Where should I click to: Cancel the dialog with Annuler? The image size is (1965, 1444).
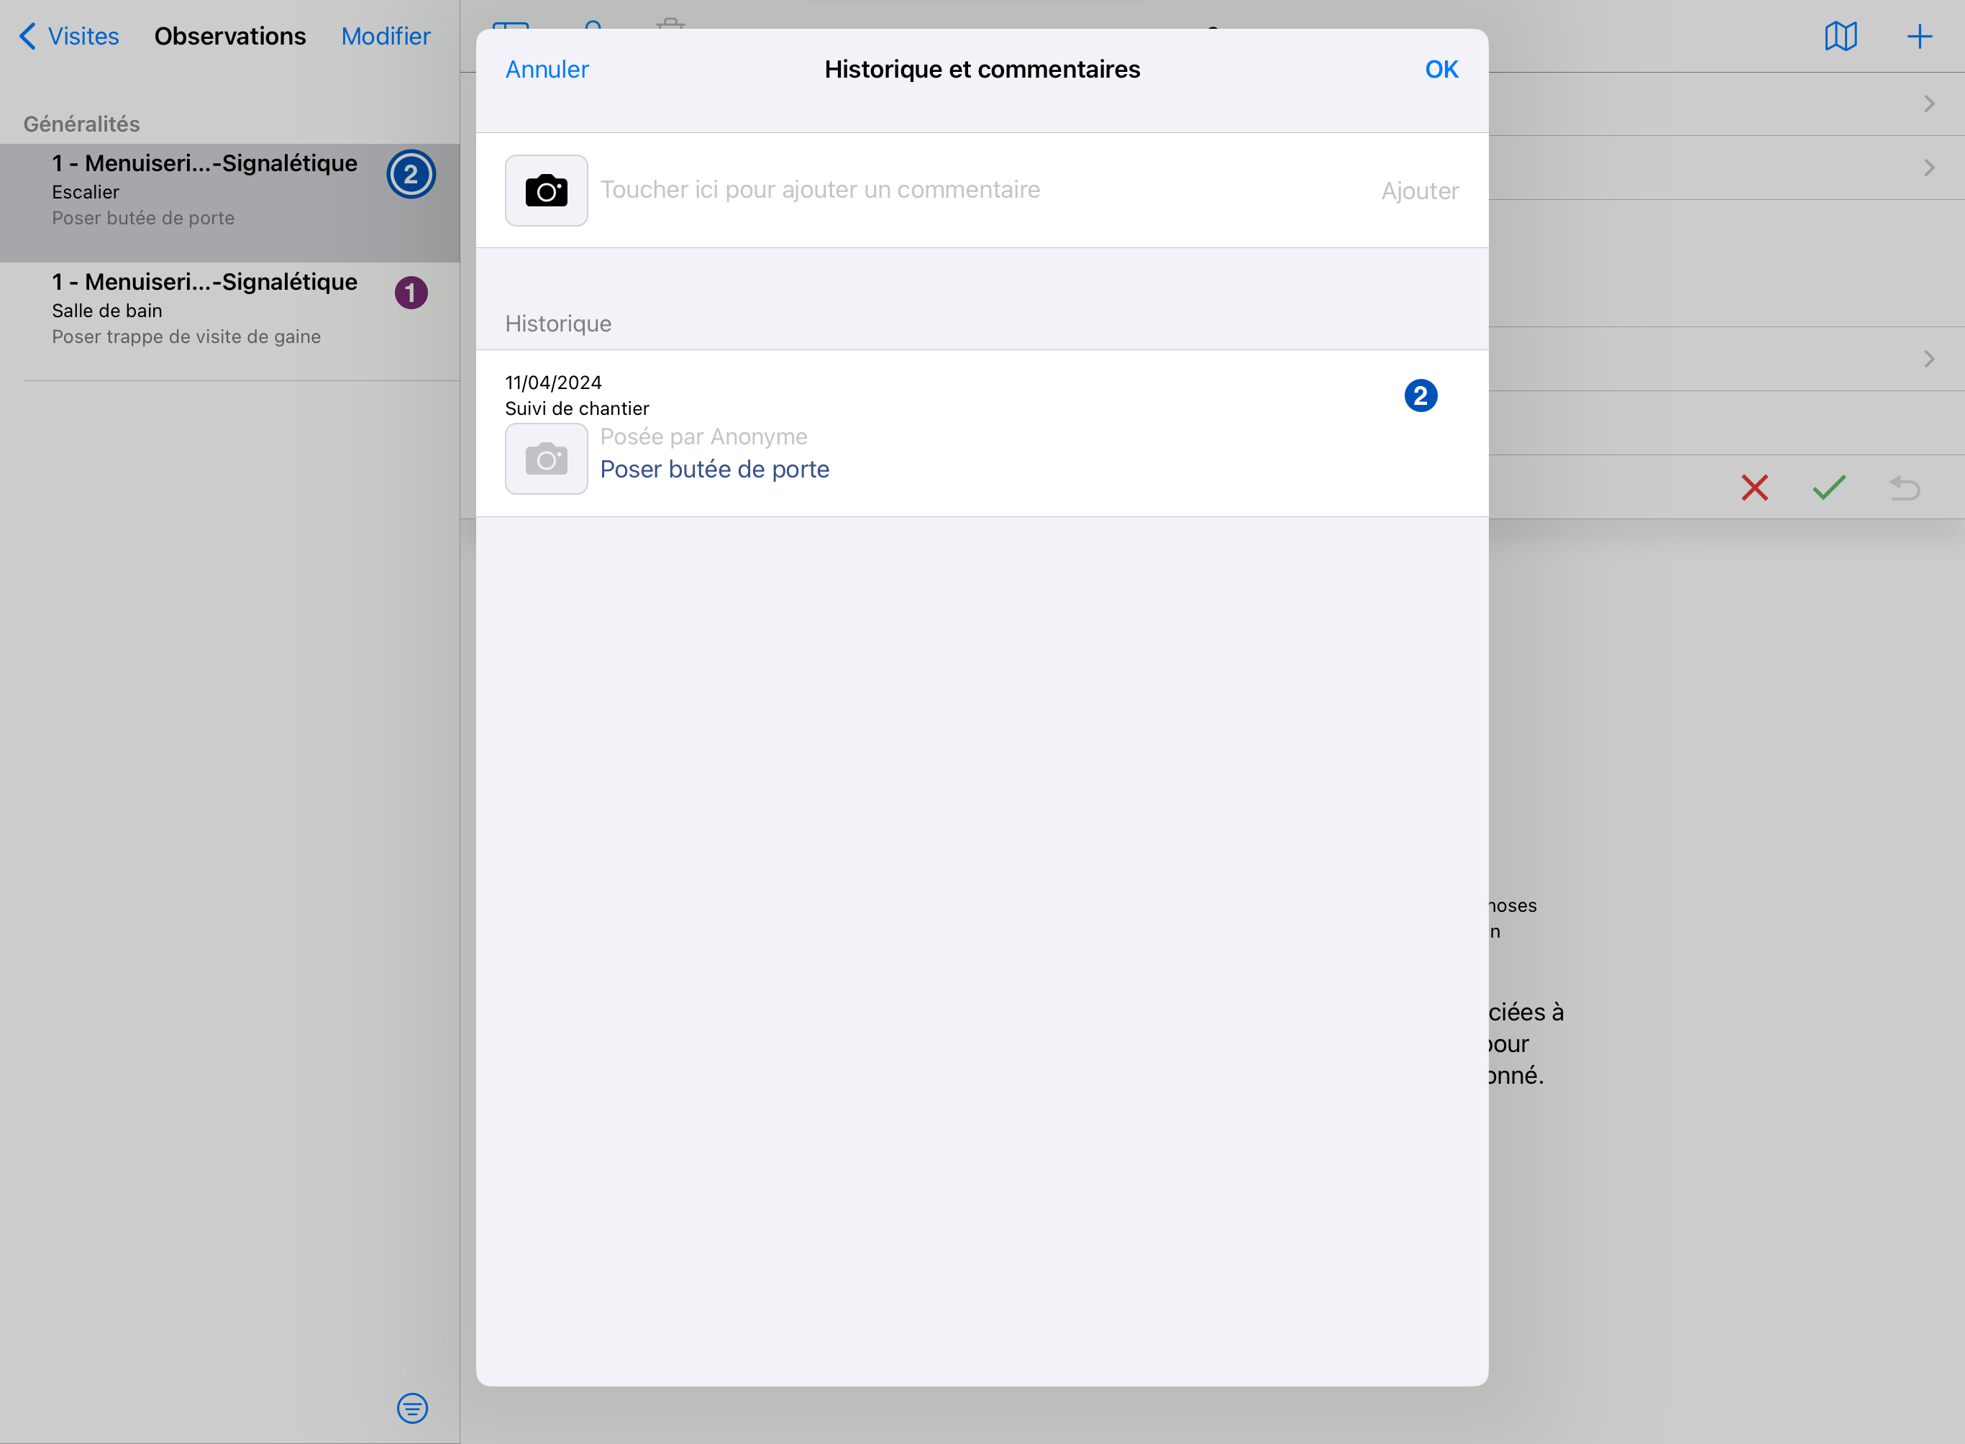pyautogui.click(x=547, y=69)
